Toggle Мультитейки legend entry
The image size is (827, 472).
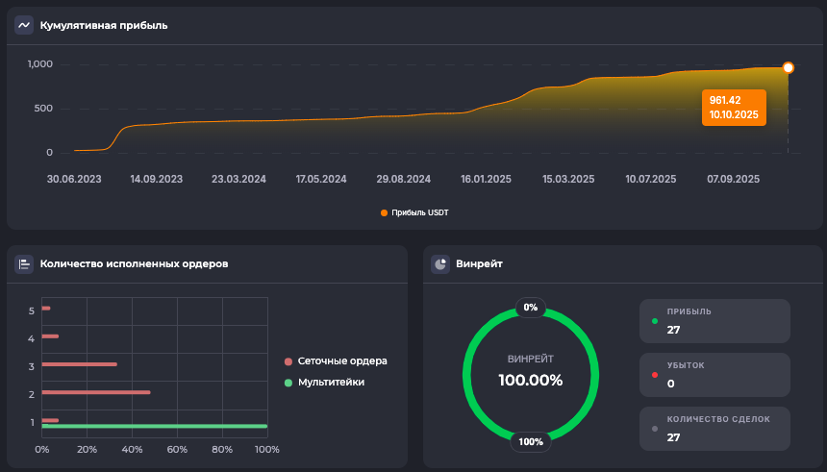[325, 383]
